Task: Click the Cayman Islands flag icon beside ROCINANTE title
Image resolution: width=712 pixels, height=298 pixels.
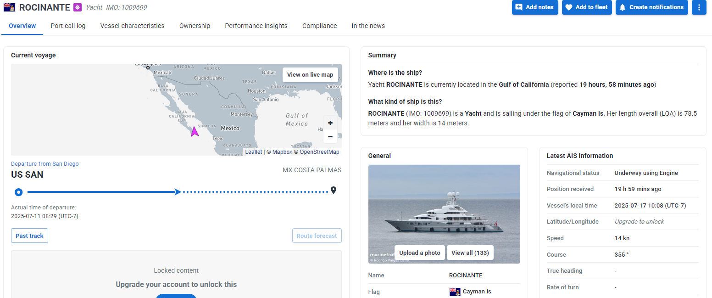Action: pos(9,7)
